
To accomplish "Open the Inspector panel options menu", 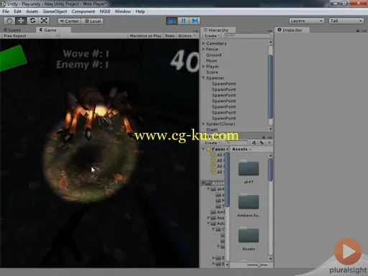I will pyautogui.click(x=364, y=31).
